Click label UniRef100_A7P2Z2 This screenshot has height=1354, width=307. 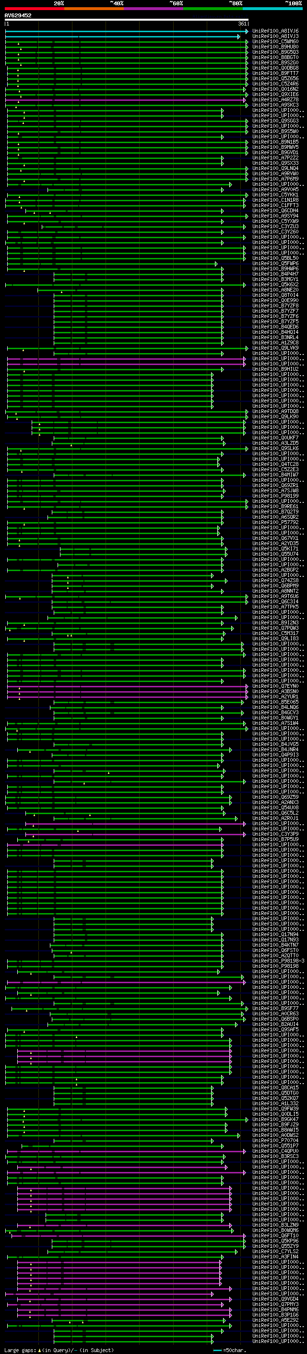coord(275,158)
